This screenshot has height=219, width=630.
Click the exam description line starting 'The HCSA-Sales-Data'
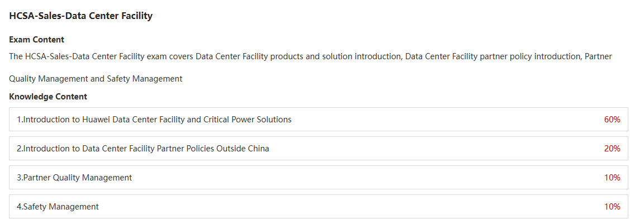310,56
